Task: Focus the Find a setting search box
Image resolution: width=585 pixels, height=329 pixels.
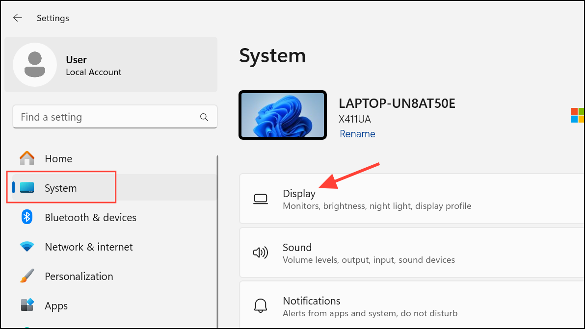Action: coord(115,117)
